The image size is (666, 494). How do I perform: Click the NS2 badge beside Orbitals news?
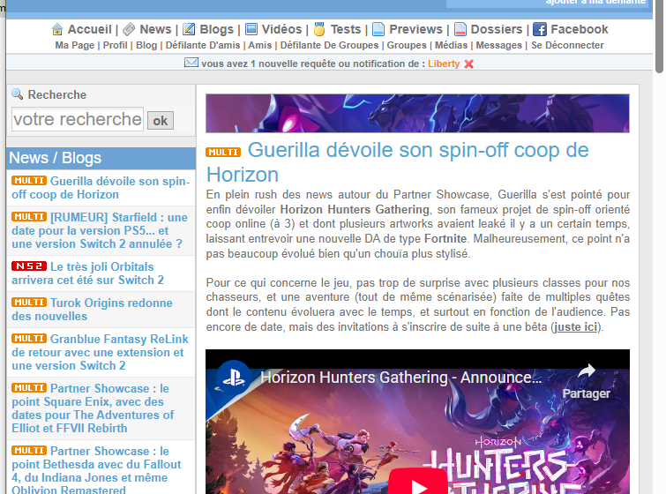[x=29, y=266]
